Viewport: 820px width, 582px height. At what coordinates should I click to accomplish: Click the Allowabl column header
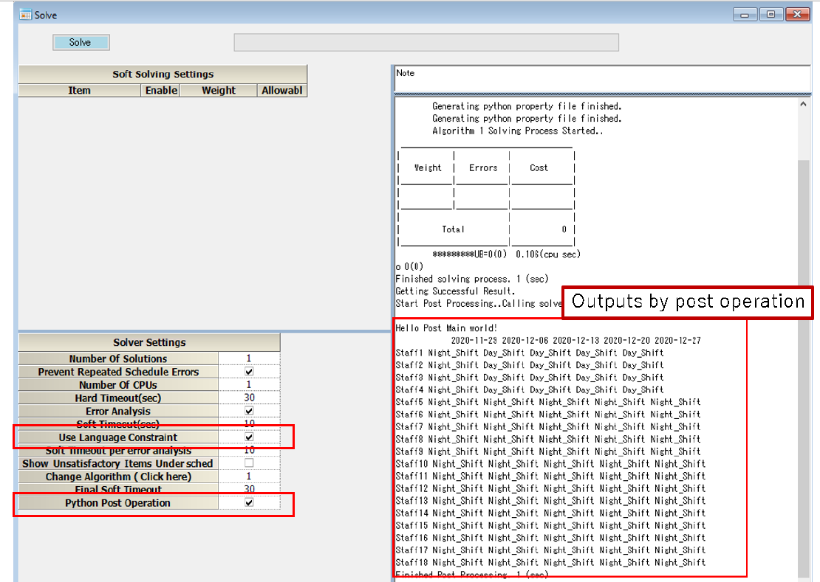pyautogui.click(x=283, y=91)
